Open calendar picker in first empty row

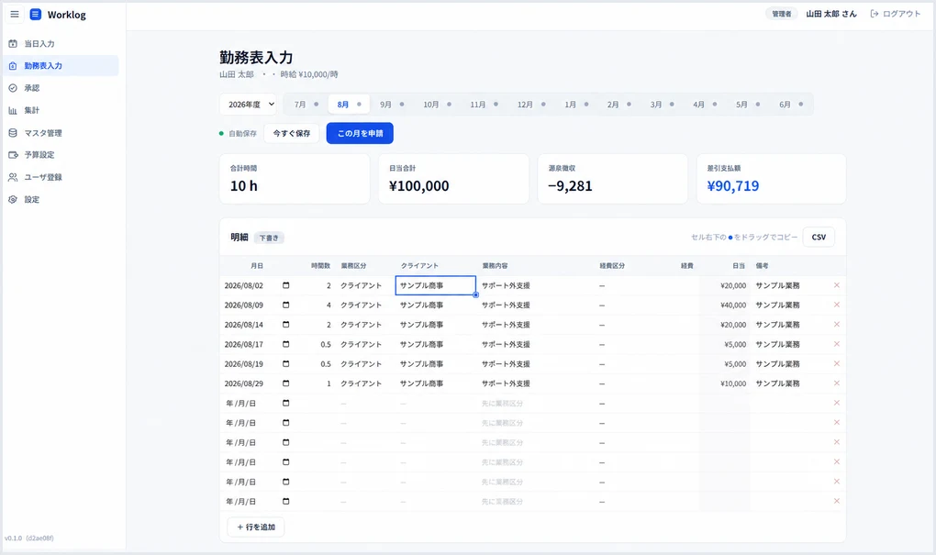(286, 403)
